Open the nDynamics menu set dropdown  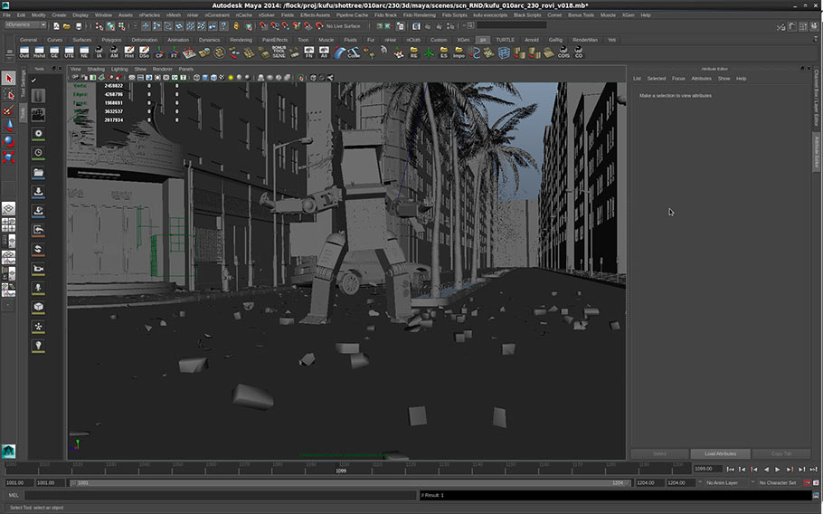(27, 25)
